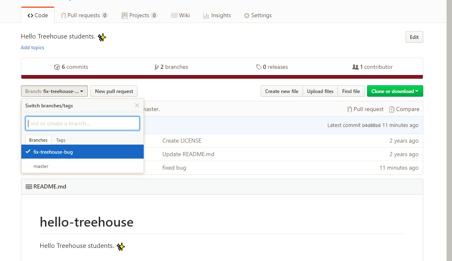Viewport: 452px width, 261px height.
Task: Click the Switch branches/tags header text
Action: [49, 106]
